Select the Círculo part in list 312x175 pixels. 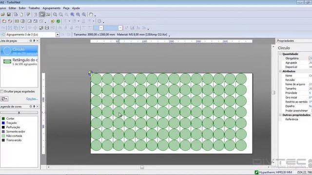pyautogui.click(x=19, y=51)
